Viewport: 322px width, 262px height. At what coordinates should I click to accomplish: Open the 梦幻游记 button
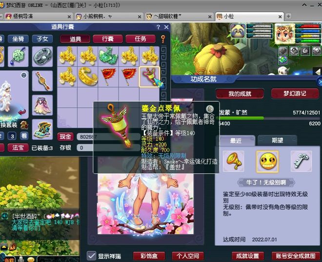point(295,94)
